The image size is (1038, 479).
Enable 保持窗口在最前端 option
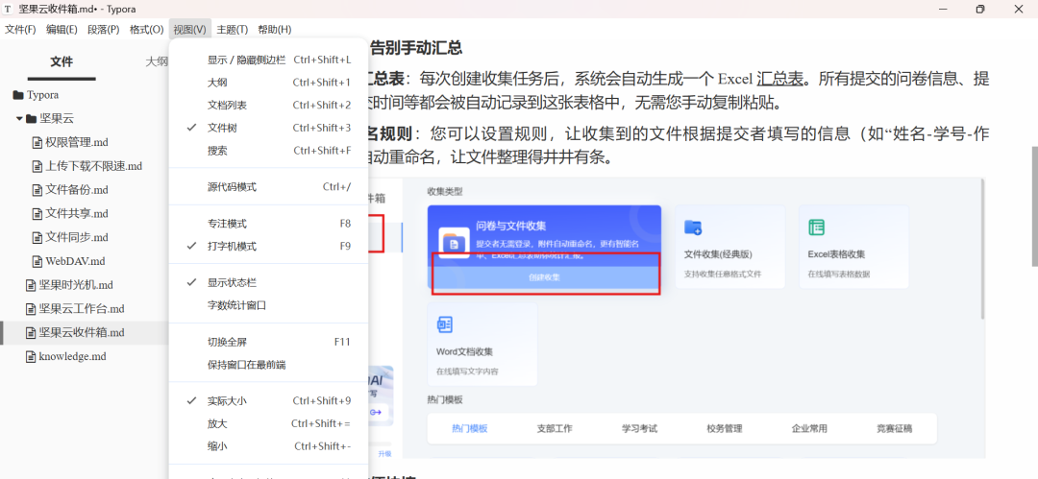click(x=269, y=365)
